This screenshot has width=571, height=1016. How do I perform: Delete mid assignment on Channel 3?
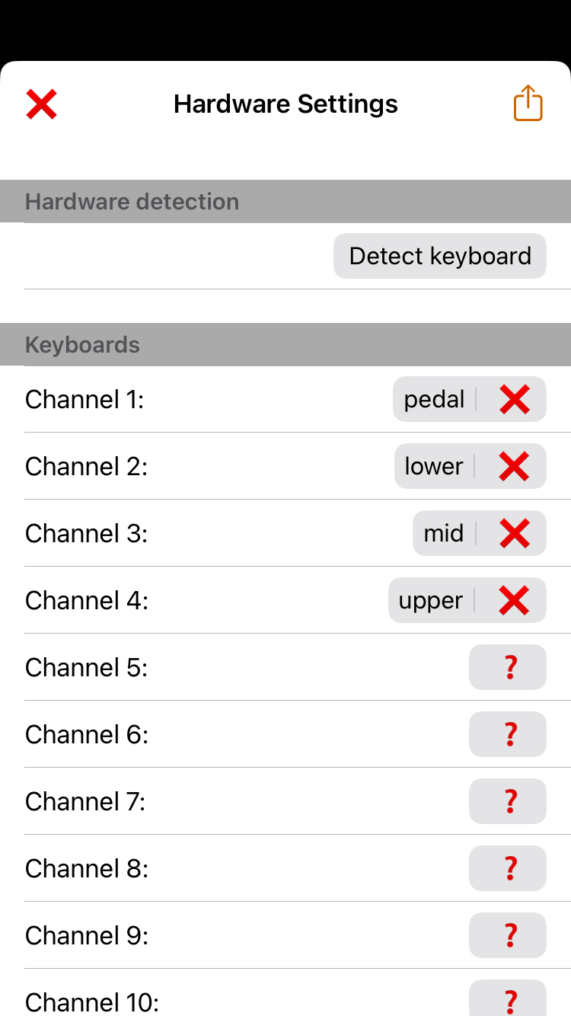[515, 533]
